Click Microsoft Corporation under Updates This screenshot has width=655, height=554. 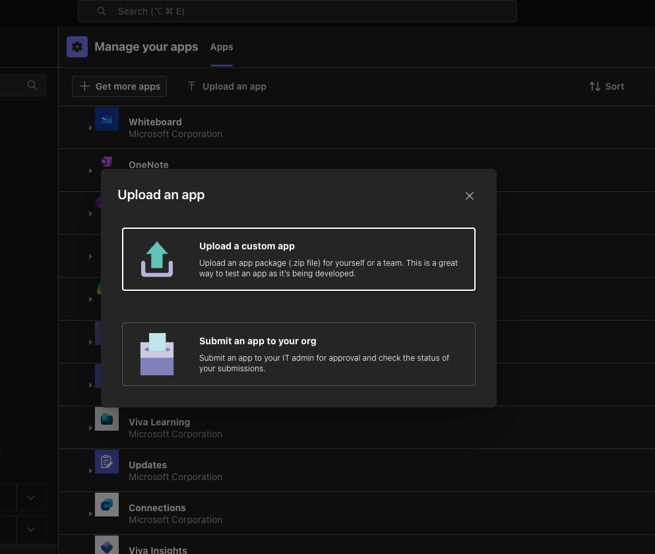[175, 477]
